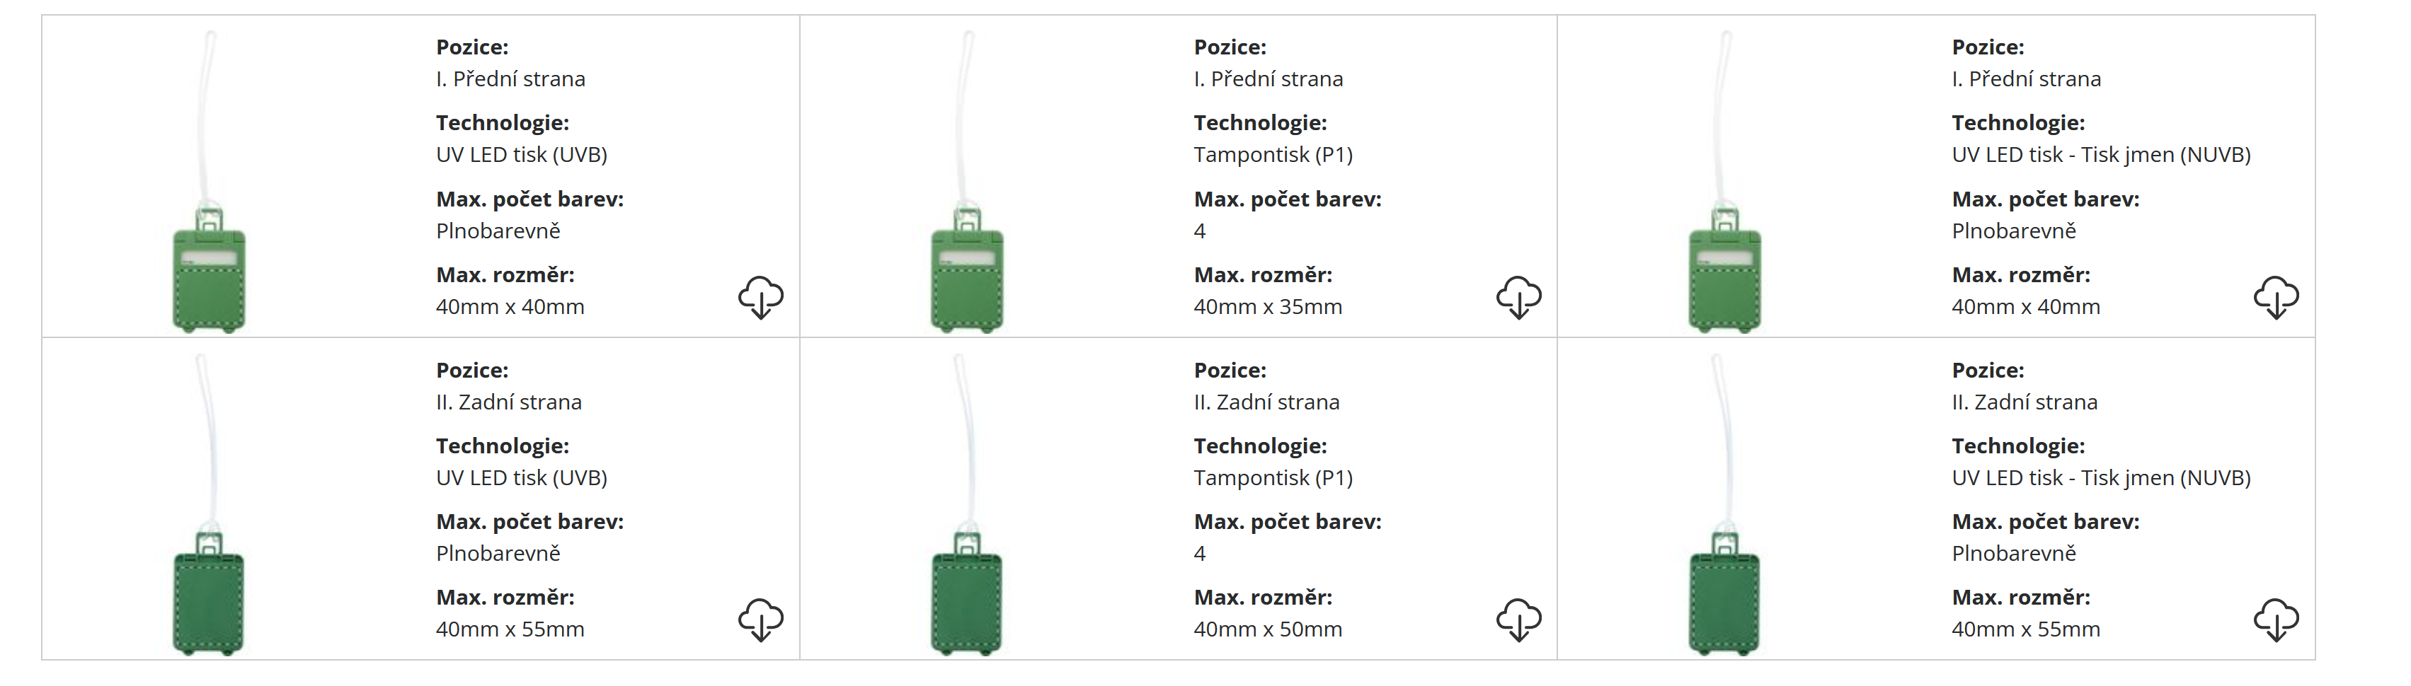Select Tampontisk (P1) text in back side card
The width and height of the screenshot is (2411, 686).
click(1273, 477)
